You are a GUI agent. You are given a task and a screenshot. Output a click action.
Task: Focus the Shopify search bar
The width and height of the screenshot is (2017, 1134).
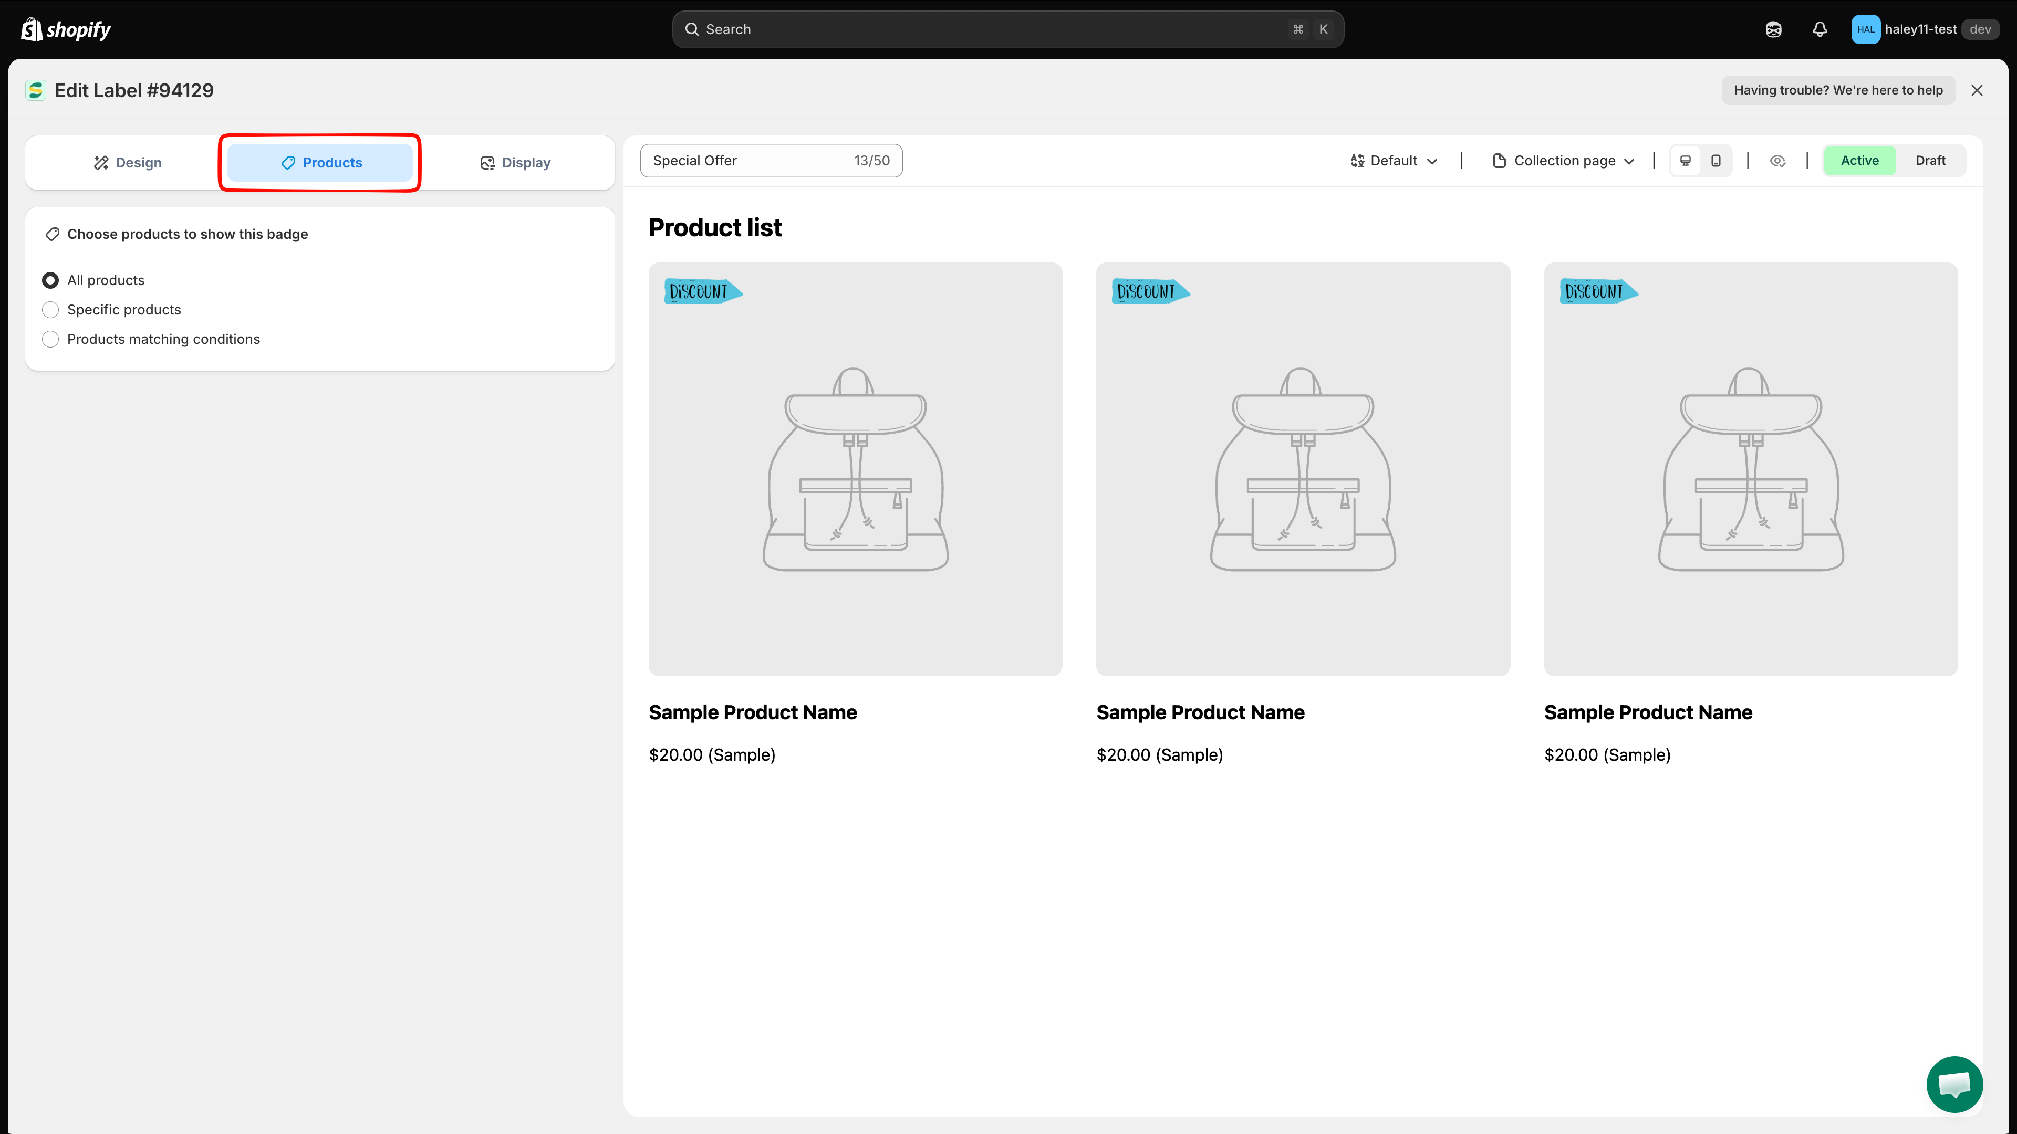pos(1008,29)
